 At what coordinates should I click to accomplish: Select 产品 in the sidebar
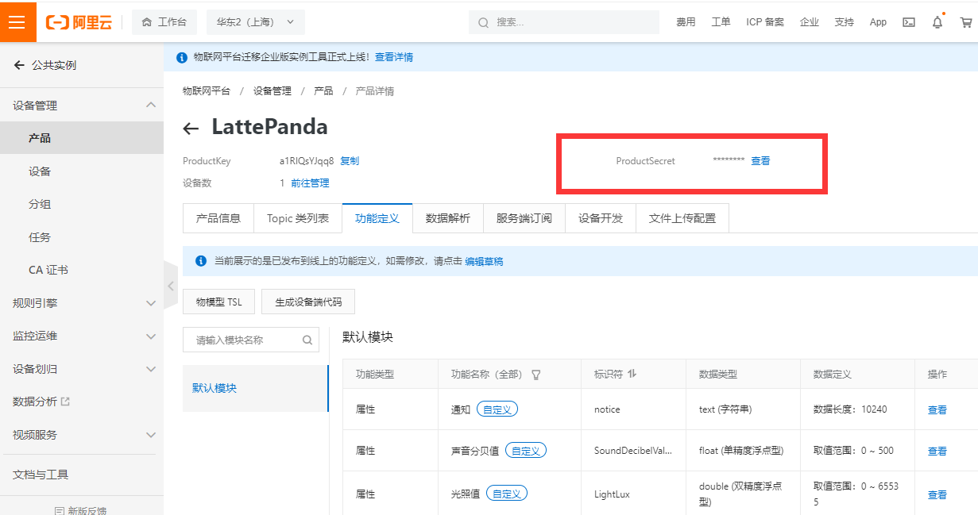[x=82, y=138]
